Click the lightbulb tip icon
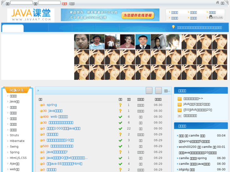Viewport: 230px width, 172px height. pos(173,27)
